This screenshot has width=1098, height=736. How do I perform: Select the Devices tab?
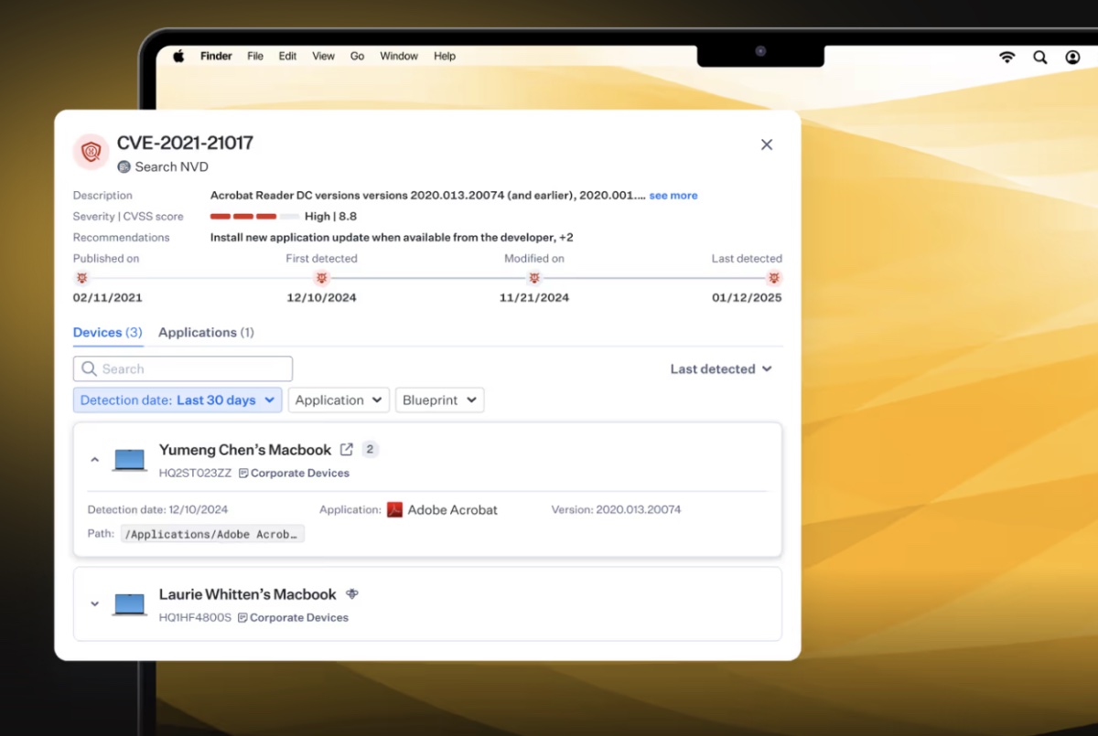[107, 332]
